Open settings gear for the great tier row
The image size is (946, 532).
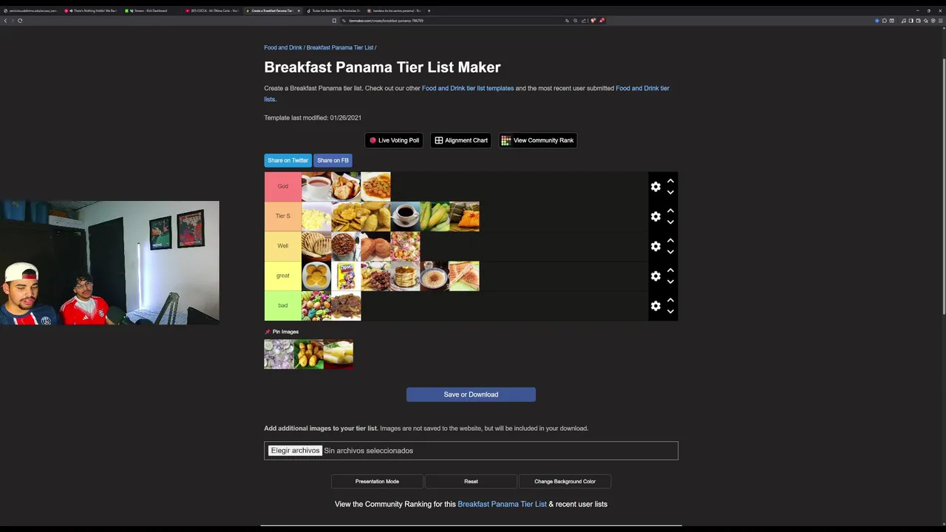pos(656,276)
